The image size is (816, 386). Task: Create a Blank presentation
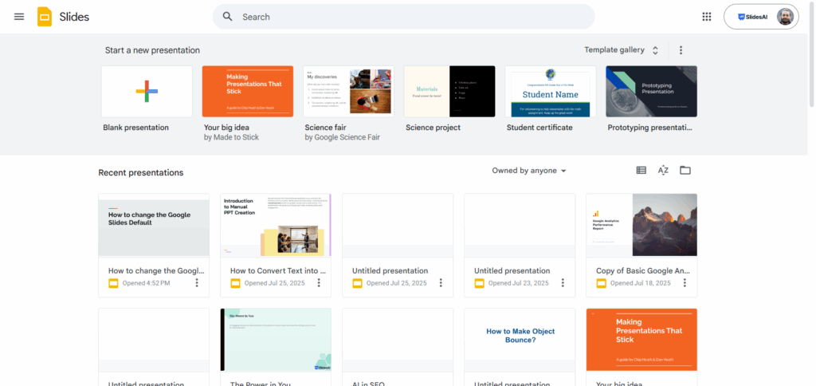[147, 92]
